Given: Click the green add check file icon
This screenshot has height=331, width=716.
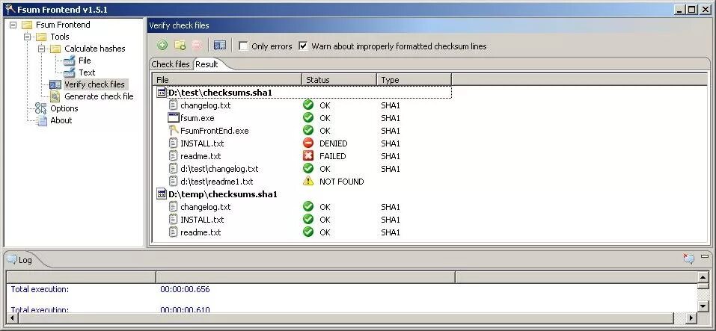Looking at the screenshot, I should (162, 45).
